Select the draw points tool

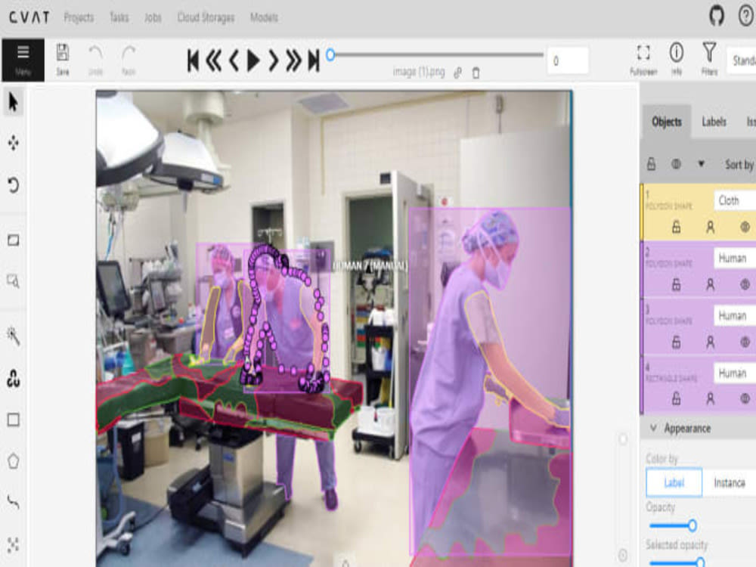14,545
